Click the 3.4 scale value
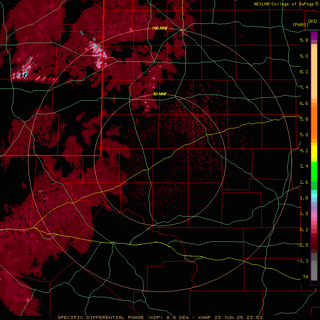Screen dimensions: 320x320 tap(304, 166)
